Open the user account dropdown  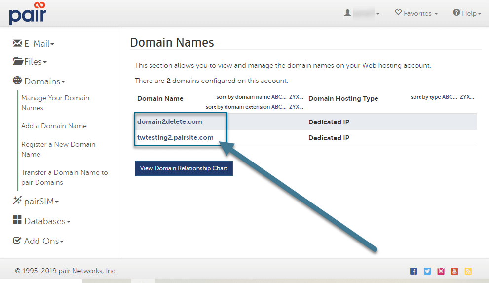(x=362, y=13)
